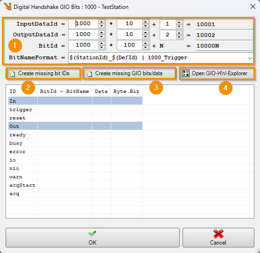Screen dimensions: 260x253
Task: Click the BitId - BitName column header
Action: pos(65,91)
